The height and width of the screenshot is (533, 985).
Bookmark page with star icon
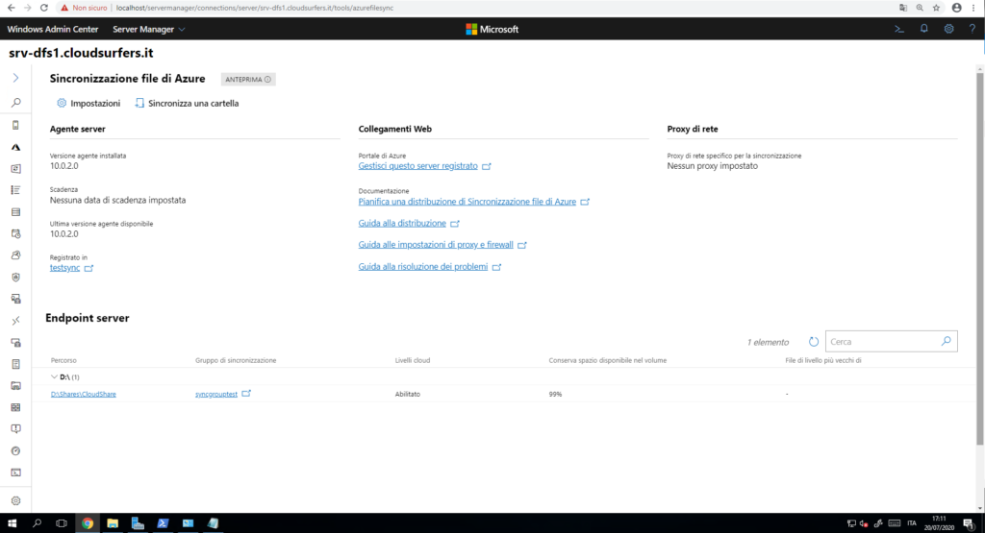click(x=937, y=8)
